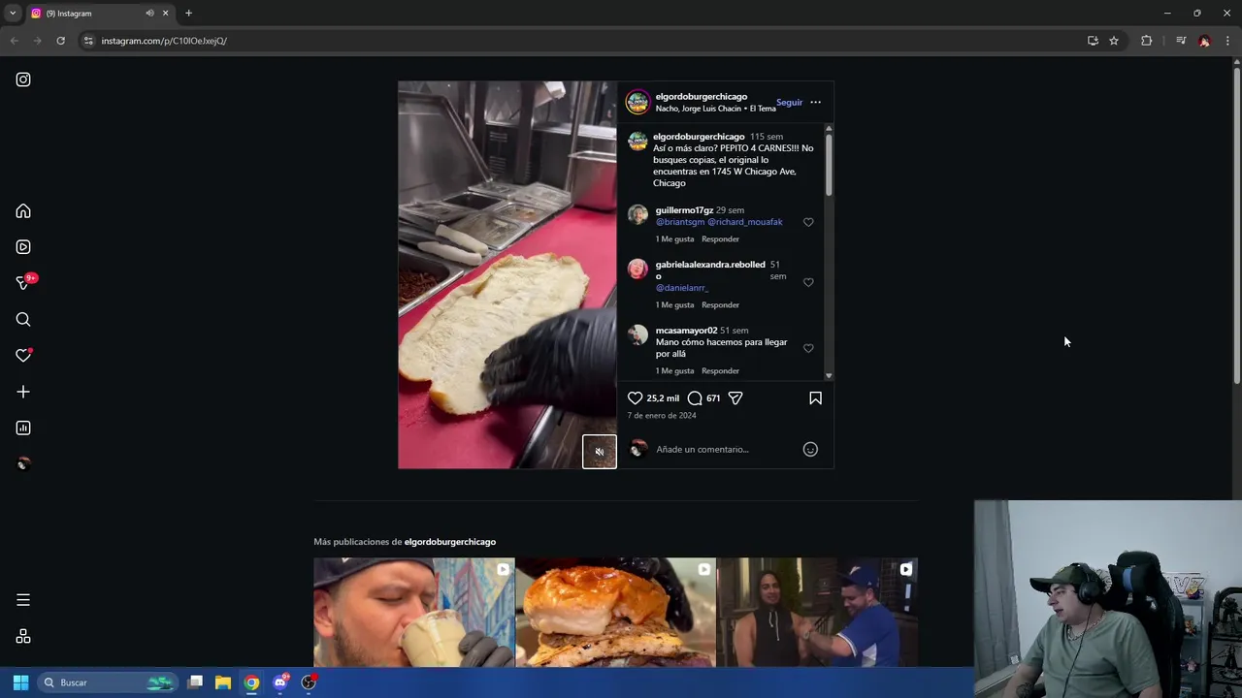
Task: Open the tab search dropdown arrow
Action: [13, 14]
